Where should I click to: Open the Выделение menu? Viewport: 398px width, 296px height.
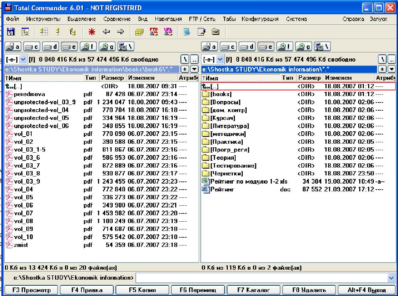tap(81, 19)
